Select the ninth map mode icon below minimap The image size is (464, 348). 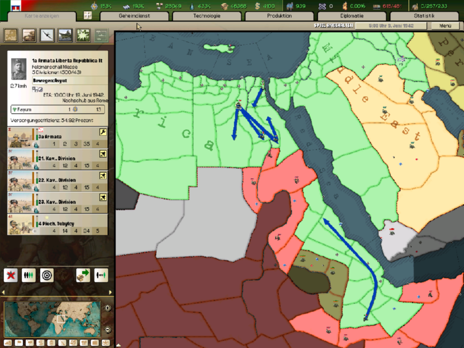tap(95, 343)
